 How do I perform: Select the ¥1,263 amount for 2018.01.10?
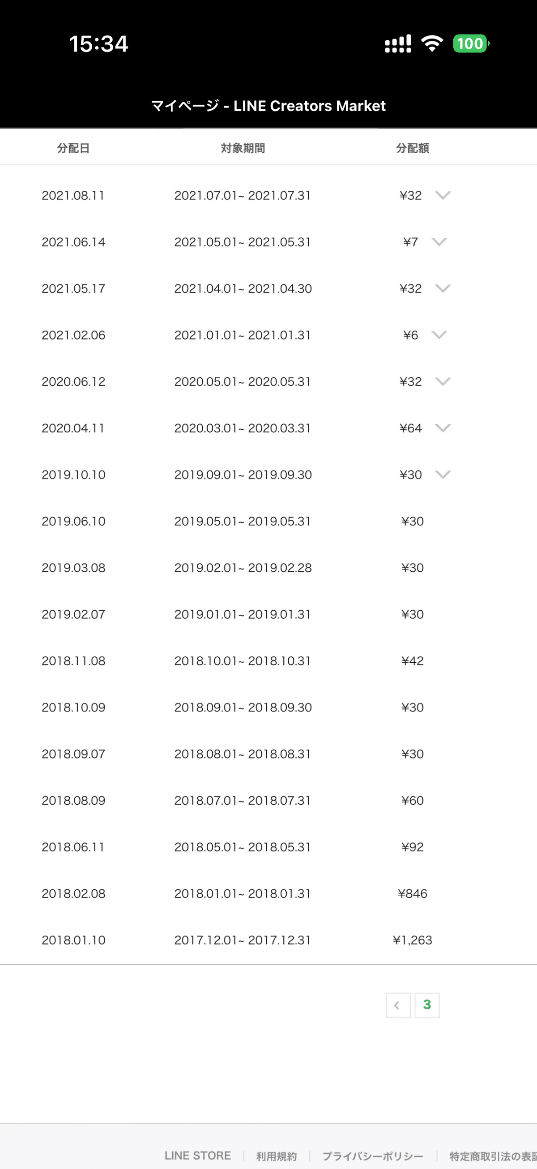coord(413,940)
